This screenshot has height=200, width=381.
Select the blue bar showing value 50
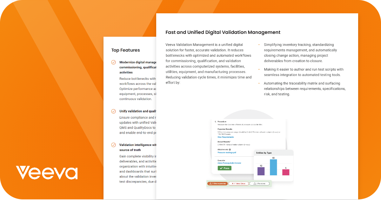coord(273,167)
